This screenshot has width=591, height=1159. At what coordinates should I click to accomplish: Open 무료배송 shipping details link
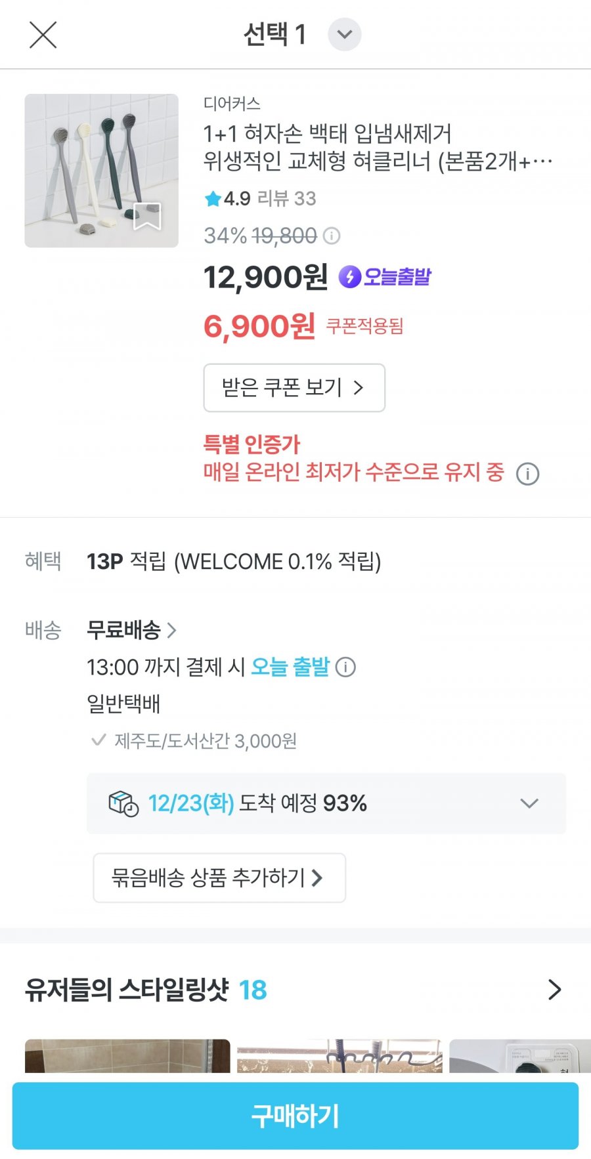[131, 630]
